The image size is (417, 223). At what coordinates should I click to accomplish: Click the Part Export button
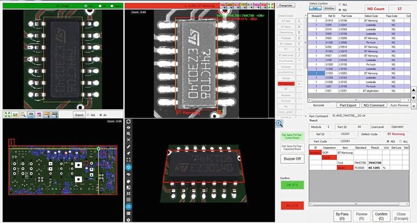347,105
